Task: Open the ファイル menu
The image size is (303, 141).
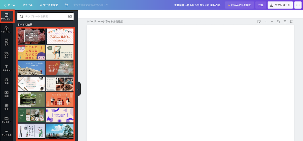Action: tap(28, 5)
